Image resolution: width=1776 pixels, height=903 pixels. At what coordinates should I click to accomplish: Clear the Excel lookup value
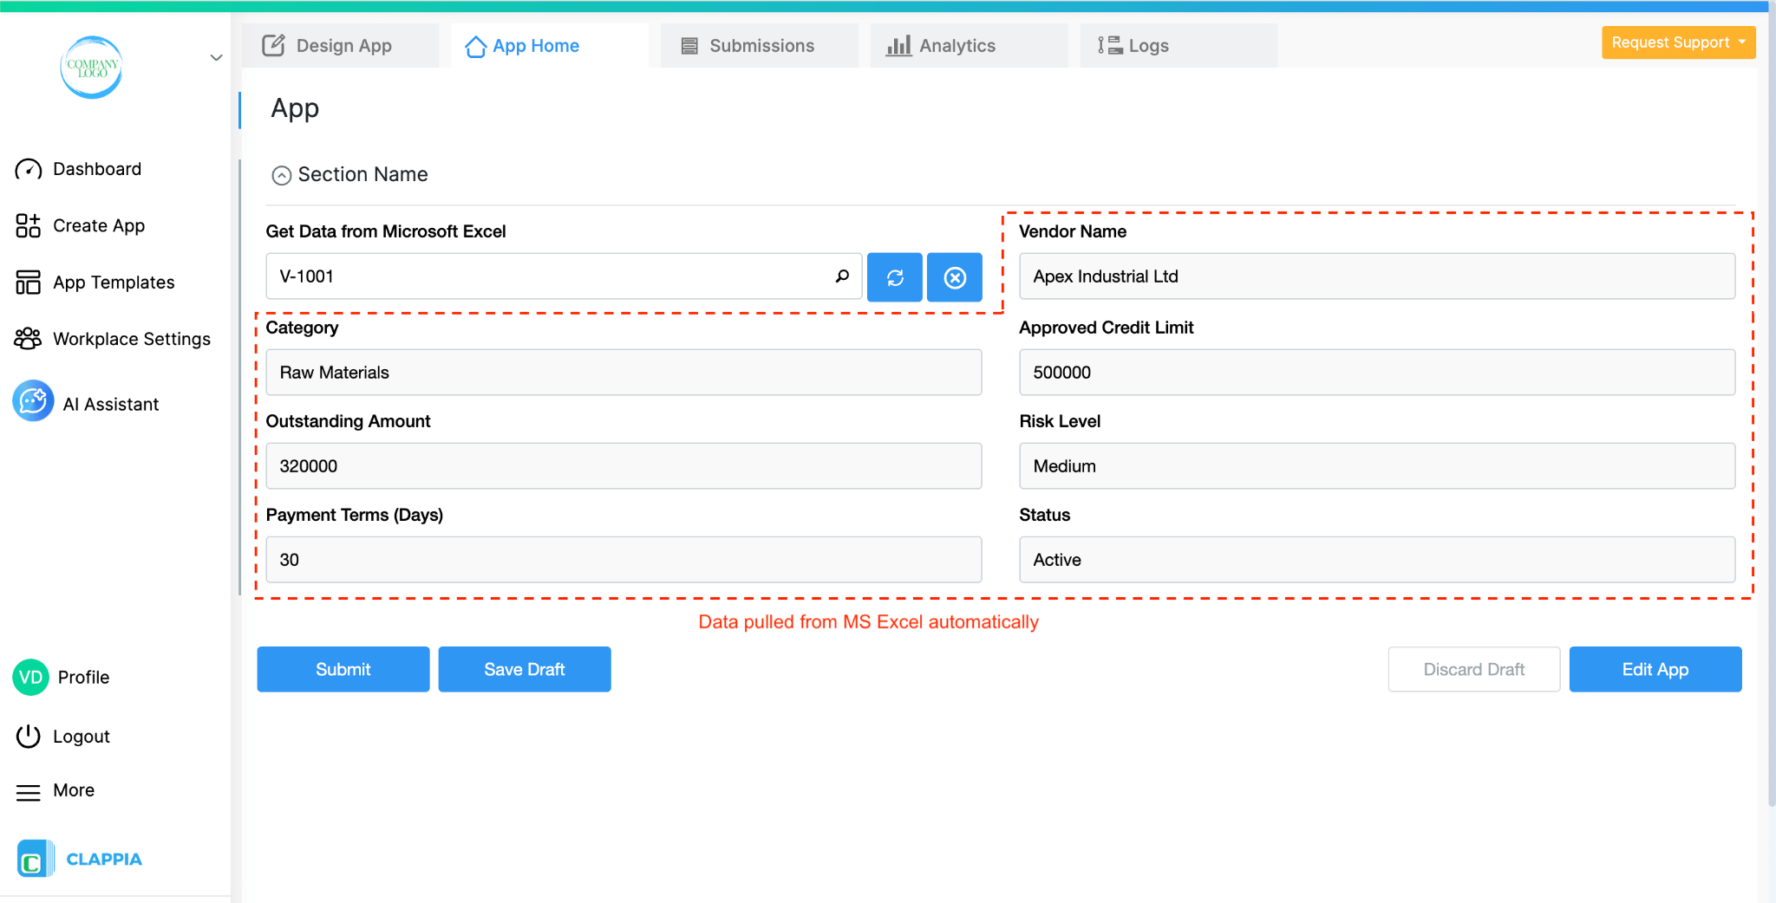click(x=954, y=277)
